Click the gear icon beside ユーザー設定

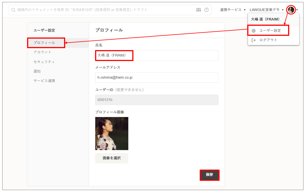point(254,31)
